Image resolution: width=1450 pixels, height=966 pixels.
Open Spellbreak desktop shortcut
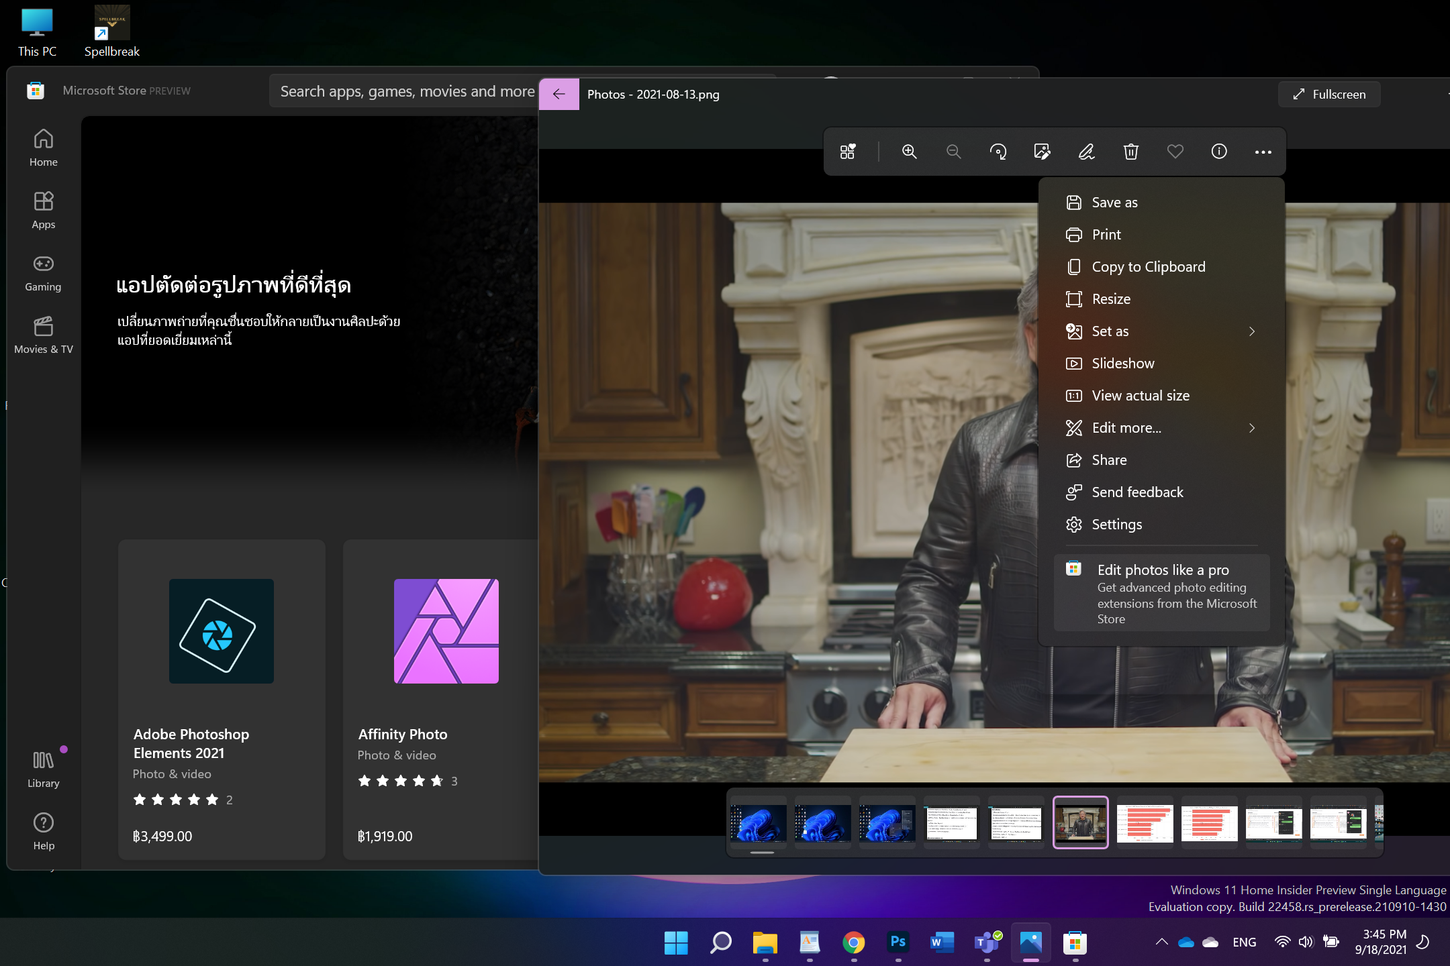[x=112, y=32]
